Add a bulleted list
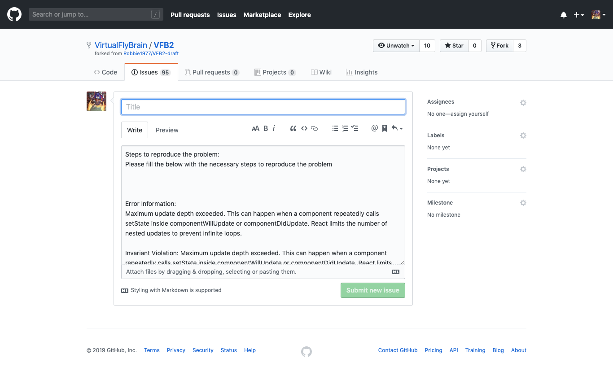This screenshot has height=380, width=613. [335, 128]
